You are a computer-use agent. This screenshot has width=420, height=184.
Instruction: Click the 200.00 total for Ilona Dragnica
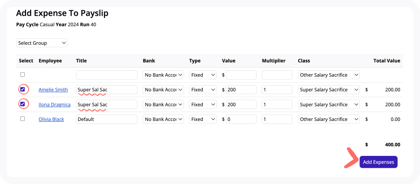click(393, 105)
